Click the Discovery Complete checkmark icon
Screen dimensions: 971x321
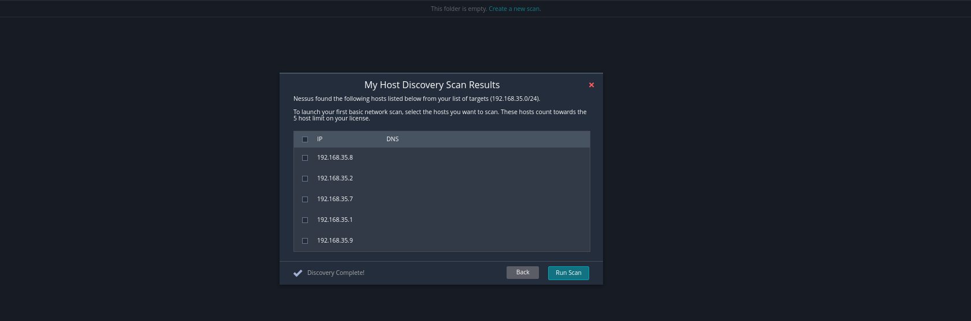pos(297,273)
